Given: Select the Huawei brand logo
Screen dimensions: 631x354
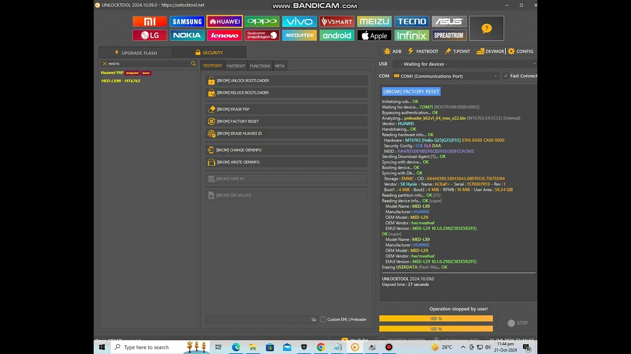Looking at the screenshot, I should 225,22.
